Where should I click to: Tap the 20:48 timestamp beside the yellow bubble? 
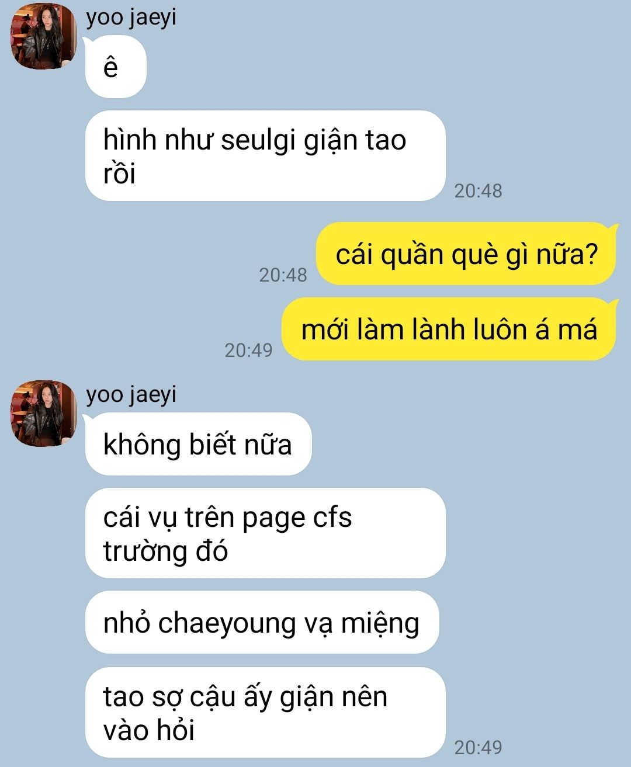pyautogui.click(x=283, y=275)
